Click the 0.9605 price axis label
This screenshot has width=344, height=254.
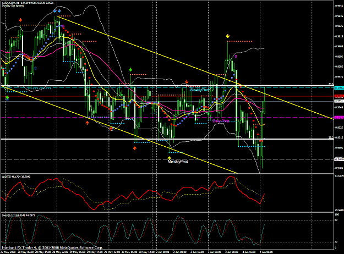339,47
